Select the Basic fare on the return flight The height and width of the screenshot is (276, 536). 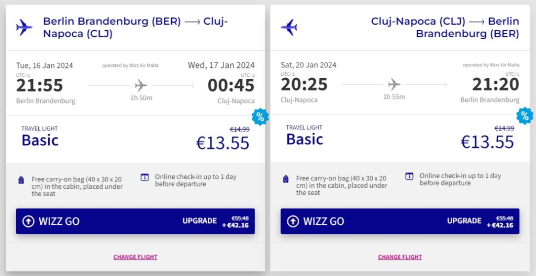pos(304,139)
